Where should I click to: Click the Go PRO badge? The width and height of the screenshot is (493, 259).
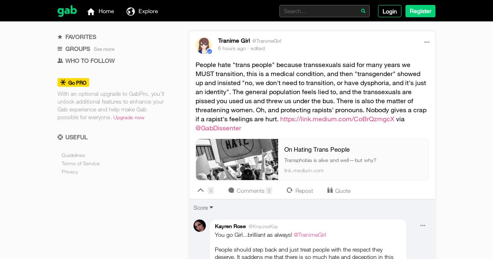tap(73, 83)
